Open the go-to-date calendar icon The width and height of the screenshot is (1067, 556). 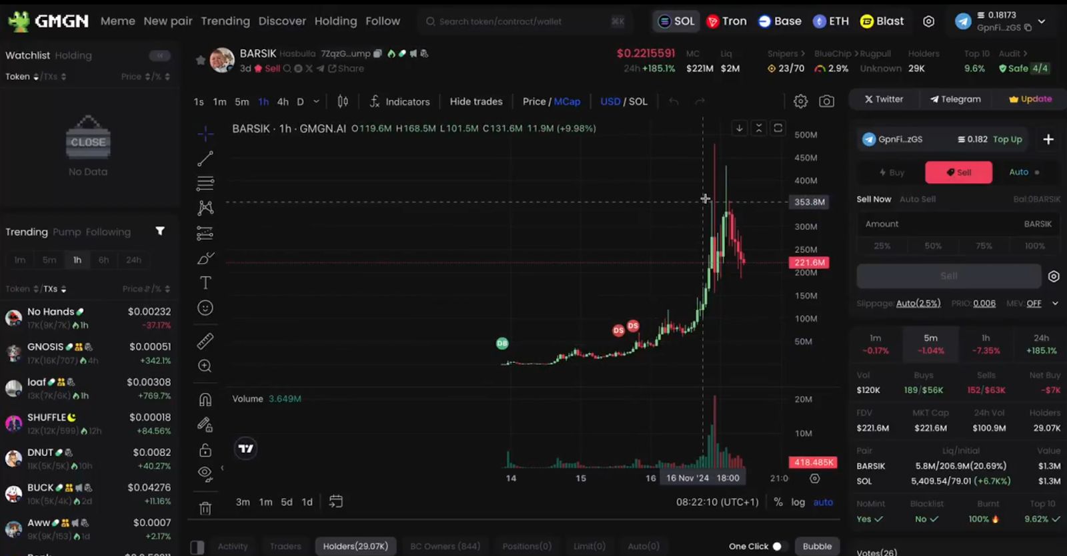(x=336, y=501)
